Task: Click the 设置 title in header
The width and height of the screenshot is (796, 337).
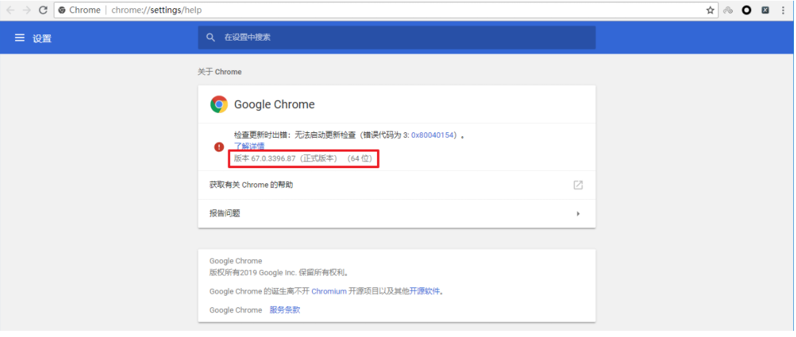Action: pyautogui.click(x=42, y=39)
